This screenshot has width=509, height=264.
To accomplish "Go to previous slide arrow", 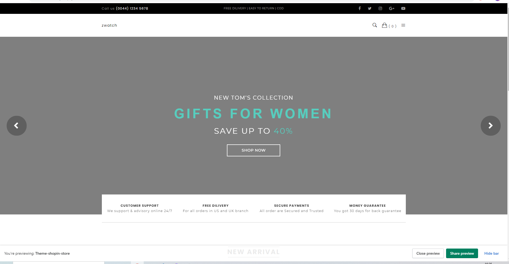I will point(17,126).
